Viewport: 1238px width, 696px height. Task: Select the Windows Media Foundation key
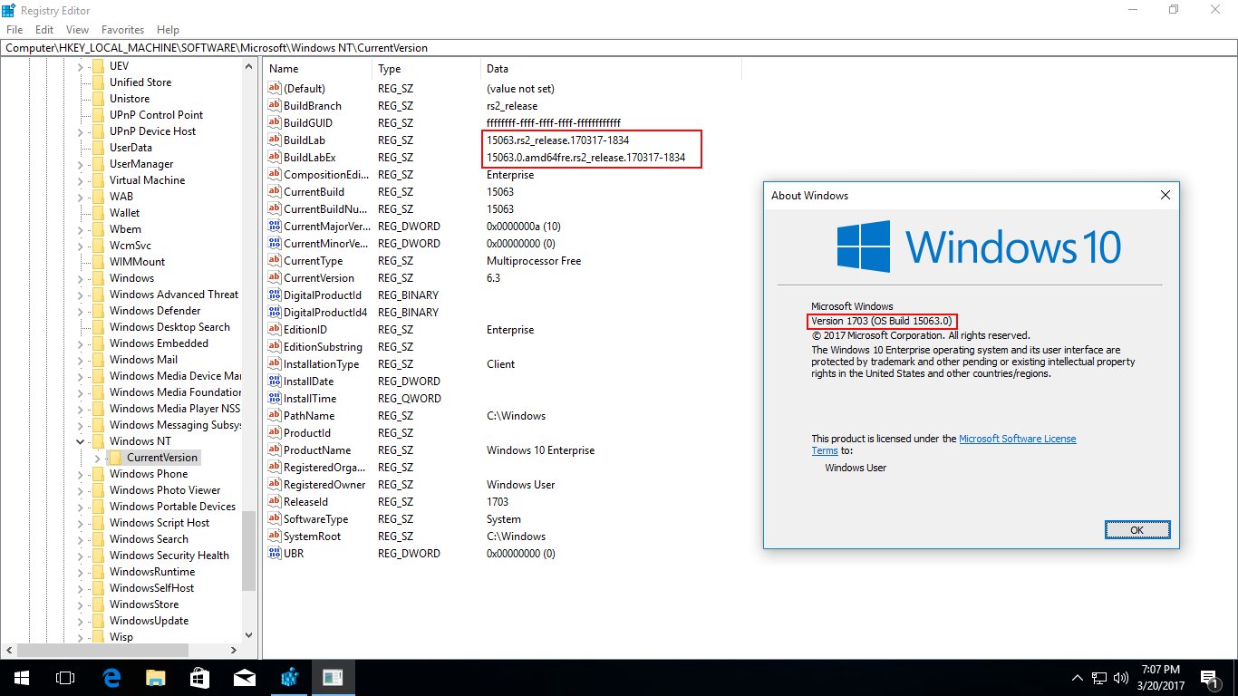(x=175, y=392)
